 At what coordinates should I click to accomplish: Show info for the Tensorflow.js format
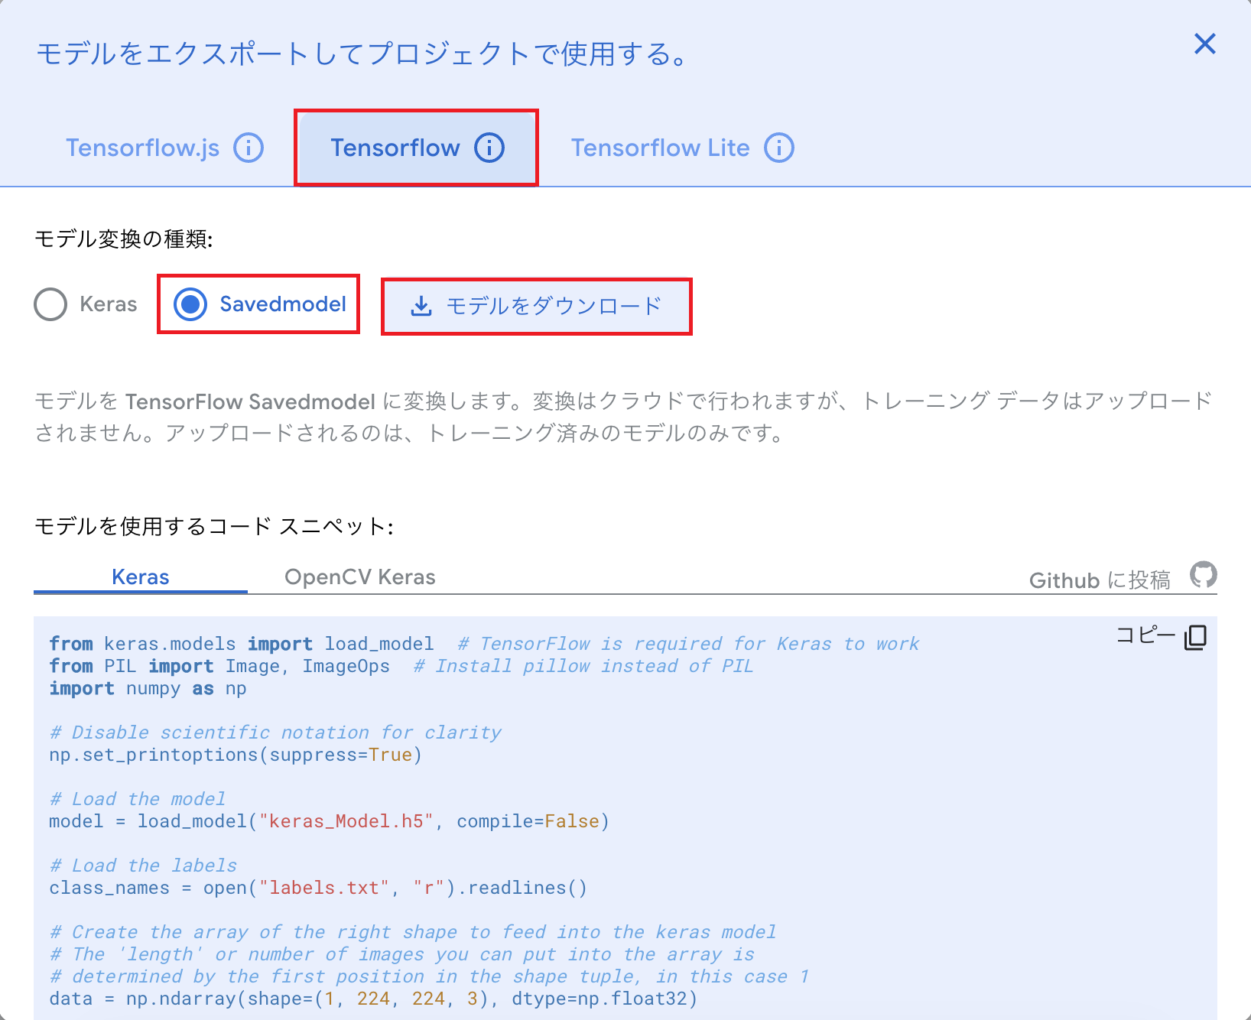click(249, 148)
